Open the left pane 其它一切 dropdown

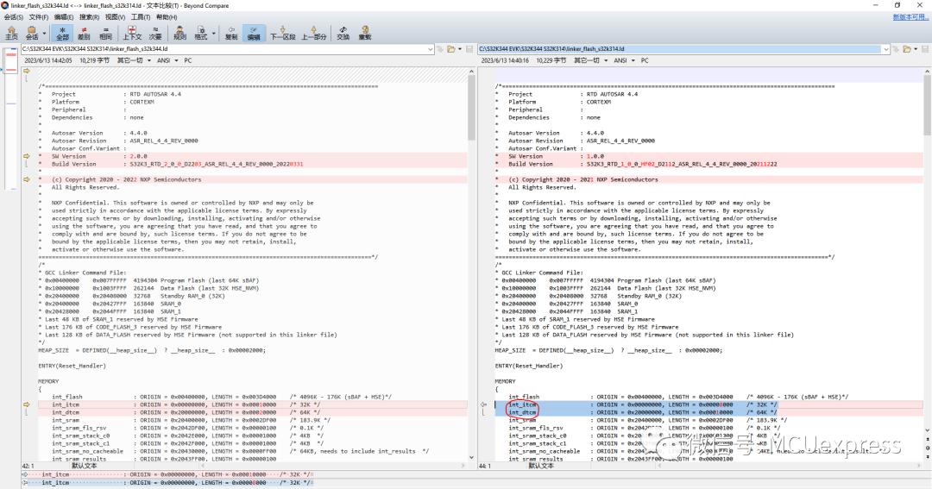[134, 60]
